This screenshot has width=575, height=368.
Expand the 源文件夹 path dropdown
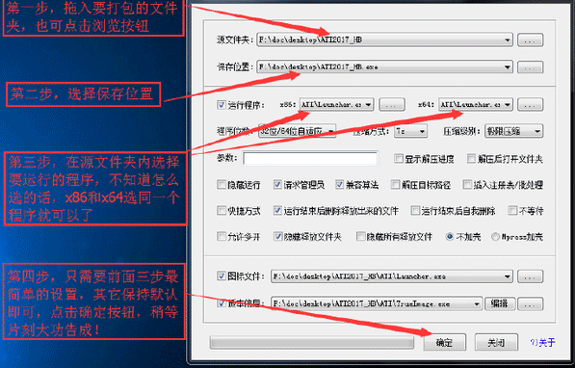point(508,39)
